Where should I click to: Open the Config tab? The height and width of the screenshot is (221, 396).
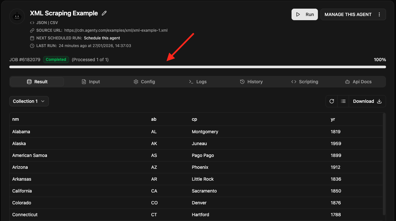point(144,82)
